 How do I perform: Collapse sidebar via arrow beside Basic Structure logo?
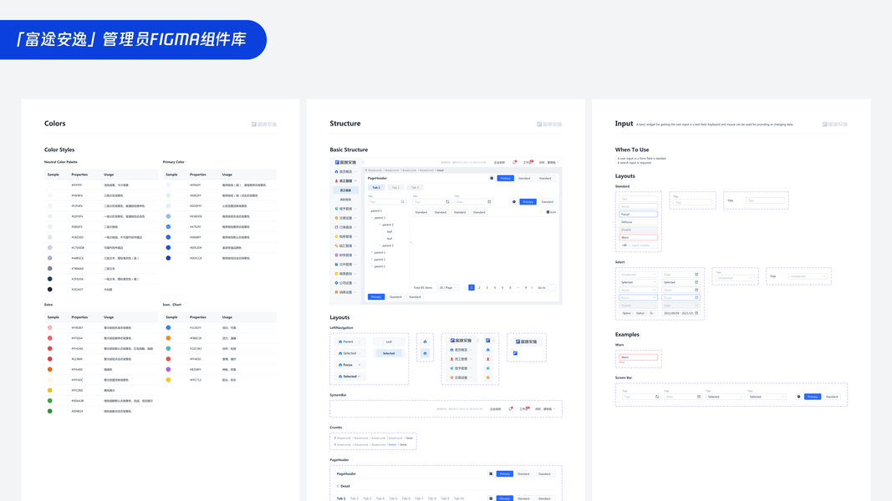click(x=362, y=163)
